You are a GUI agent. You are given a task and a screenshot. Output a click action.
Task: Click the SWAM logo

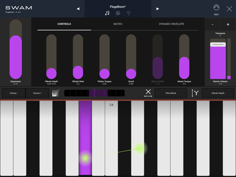click(19, 8)
